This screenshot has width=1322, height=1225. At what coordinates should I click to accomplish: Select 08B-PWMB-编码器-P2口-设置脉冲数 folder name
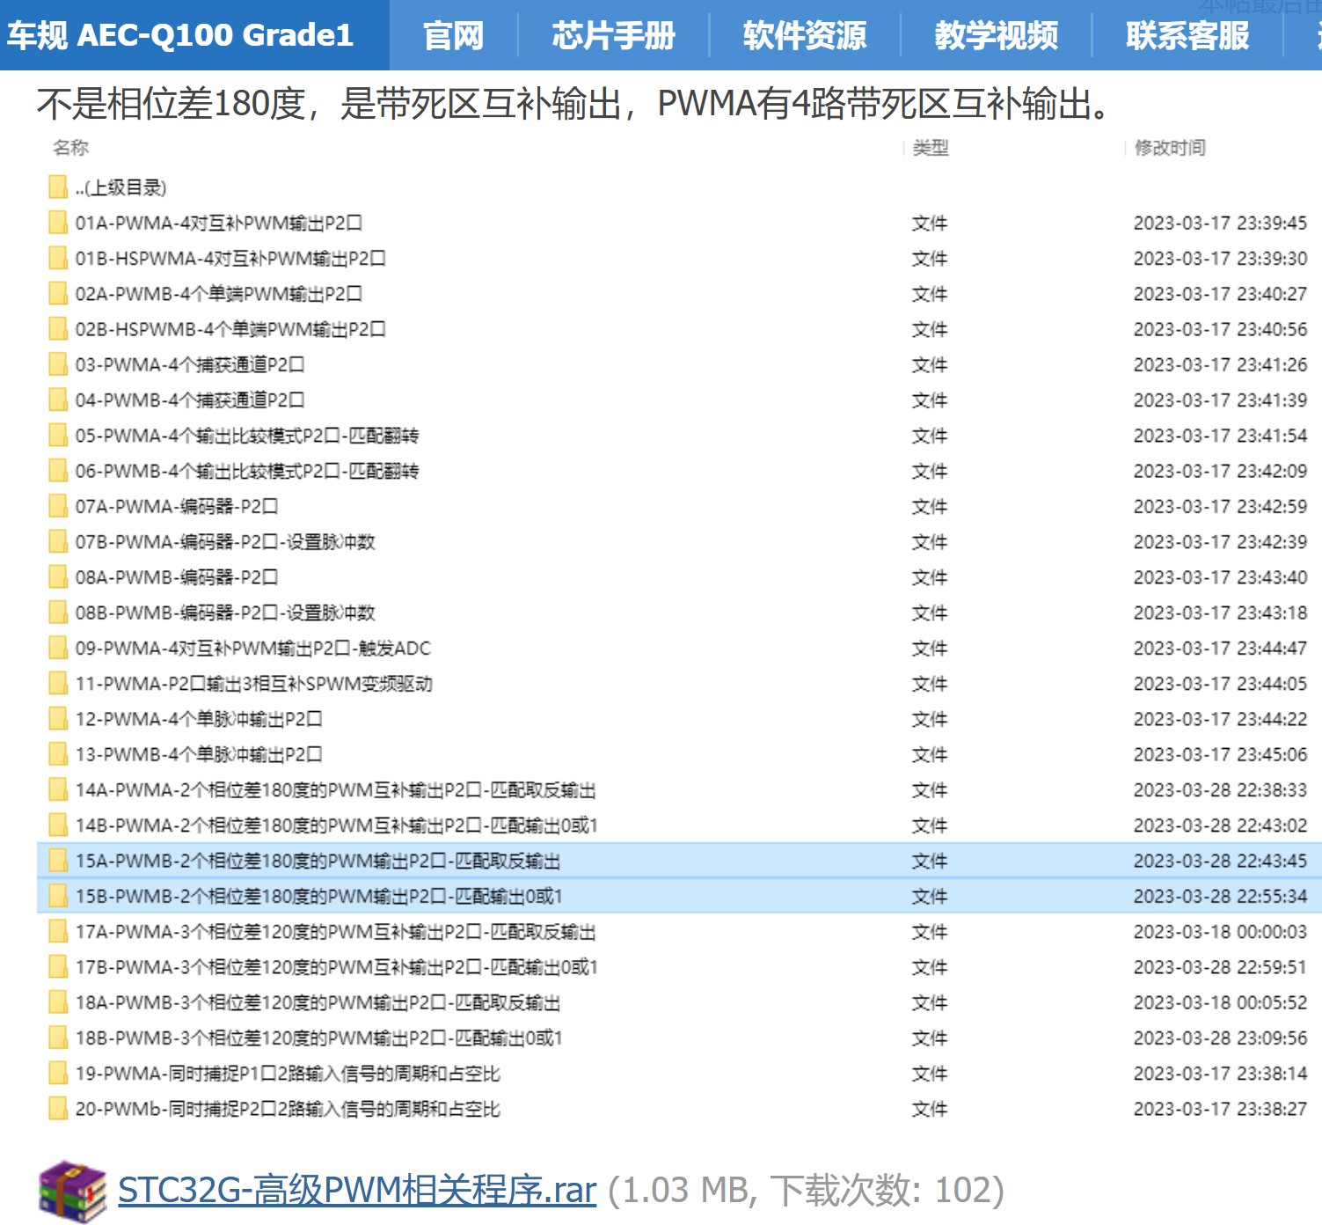click(225, 612)
